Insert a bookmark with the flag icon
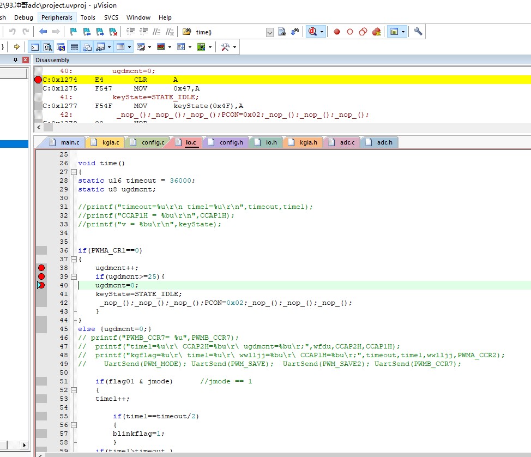 (73, 32)
